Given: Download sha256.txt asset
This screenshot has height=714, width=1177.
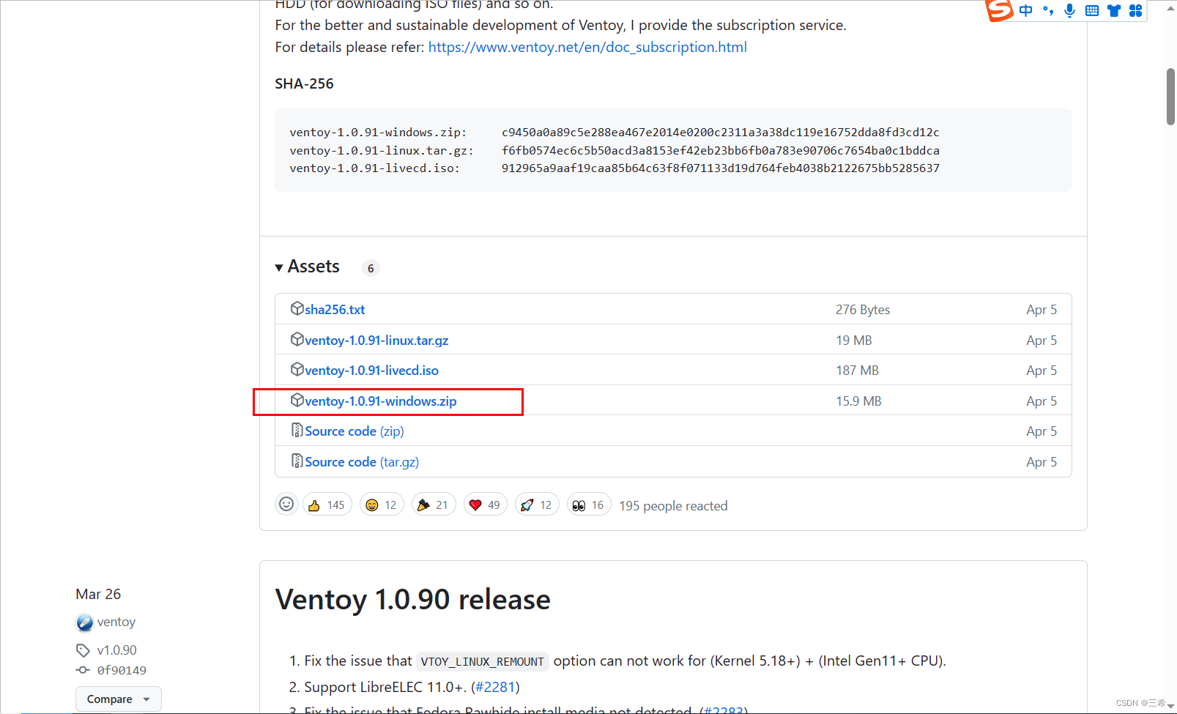Looking at the screenshot, I should pos(335,310).
